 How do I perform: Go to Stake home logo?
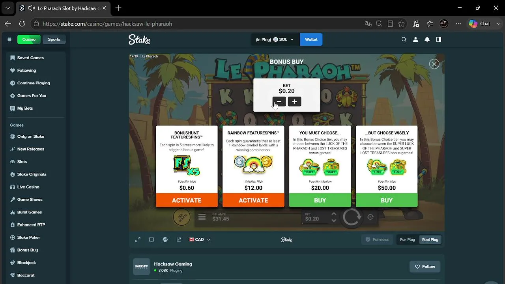(x=139, y=39)
